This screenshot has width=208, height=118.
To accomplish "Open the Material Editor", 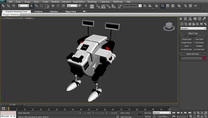I will [179, 6].
